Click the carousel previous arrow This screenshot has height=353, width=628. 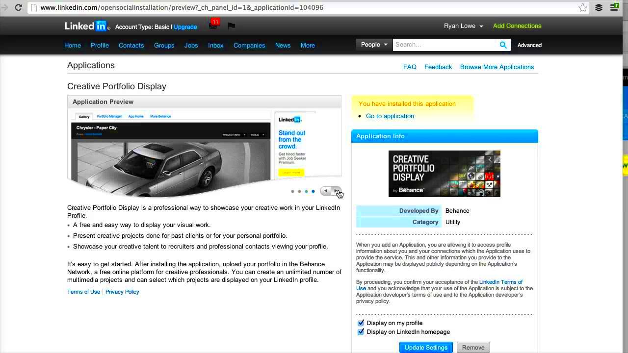(325, 191)
